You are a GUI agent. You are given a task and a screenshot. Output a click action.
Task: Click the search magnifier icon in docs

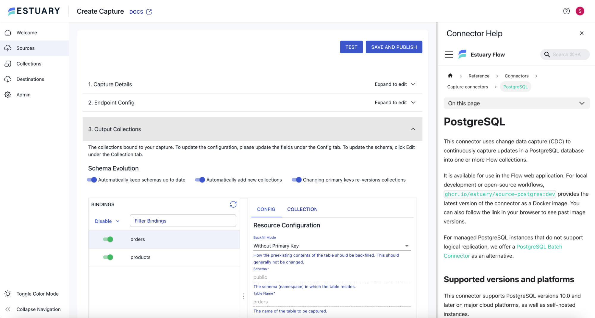pos(547,55)
